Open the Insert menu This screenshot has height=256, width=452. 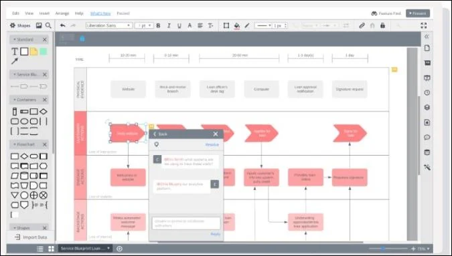tap(44, 13)
